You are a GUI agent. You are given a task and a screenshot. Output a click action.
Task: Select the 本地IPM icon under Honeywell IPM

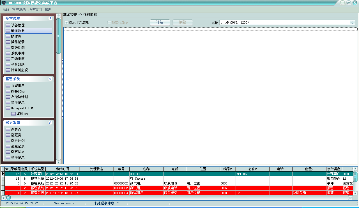click(13, 114)
